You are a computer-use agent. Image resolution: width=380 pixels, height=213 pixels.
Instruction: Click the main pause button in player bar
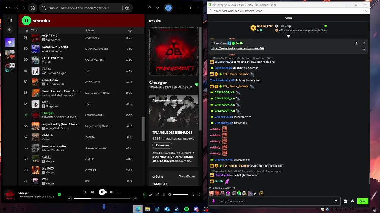[x=102, y=192]
